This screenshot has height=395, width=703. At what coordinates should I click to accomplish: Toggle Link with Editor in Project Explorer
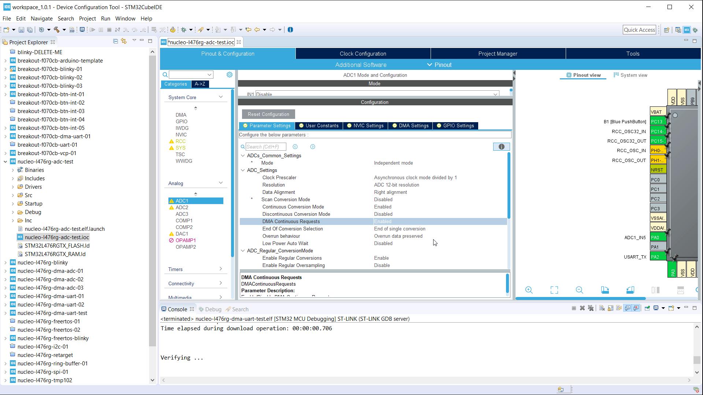click(124, 41)
